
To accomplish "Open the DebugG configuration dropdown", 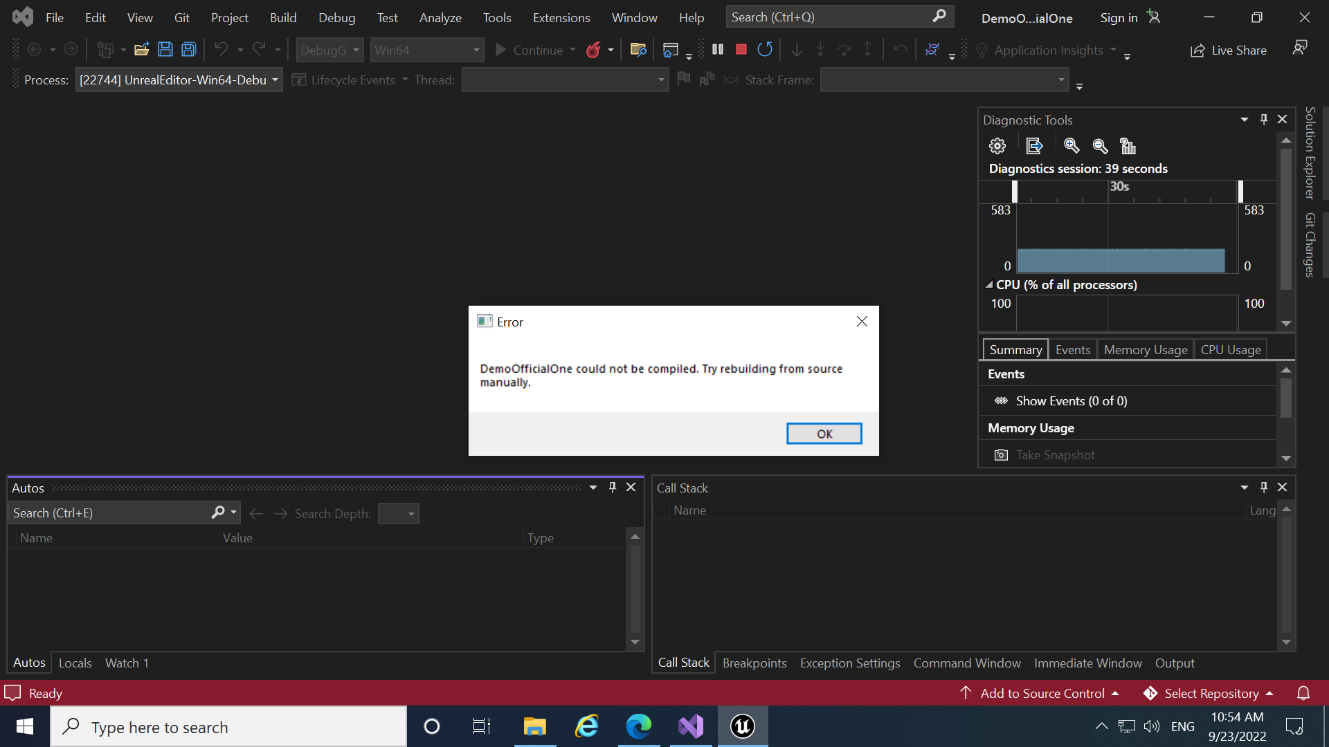I will 356,50.
